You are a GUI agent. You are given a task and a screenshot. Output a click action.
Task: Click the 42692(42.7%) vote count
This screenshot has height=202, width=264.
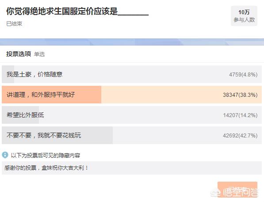coord(240,136)
